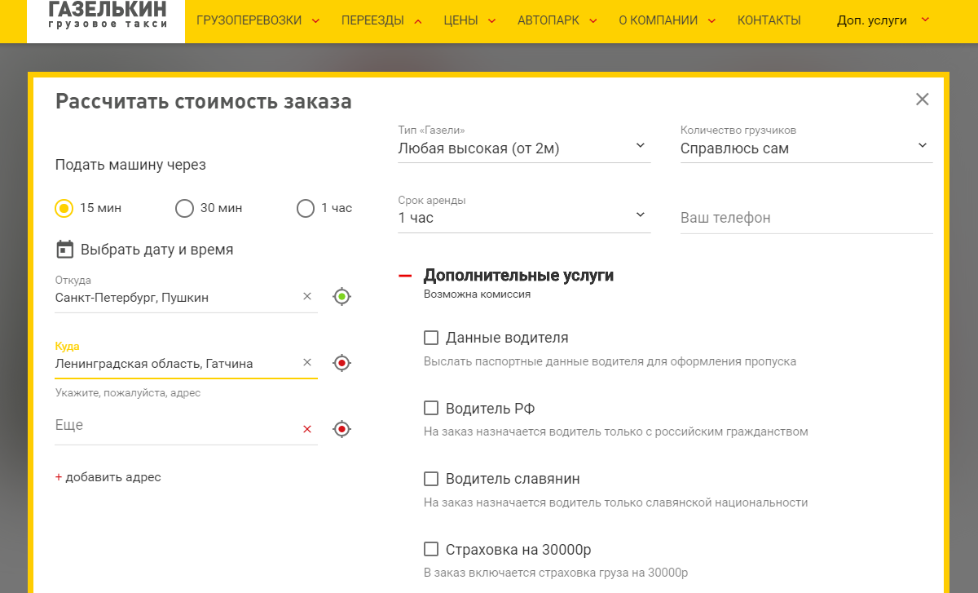Open the Грузоперевозки menu
Viewport: 978px width, 593px height.
pyautogui.click(x=258, y=20)
